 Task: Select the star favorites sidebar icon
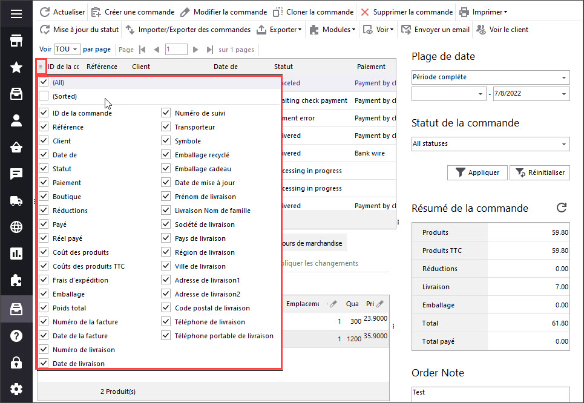pos(16,67)
